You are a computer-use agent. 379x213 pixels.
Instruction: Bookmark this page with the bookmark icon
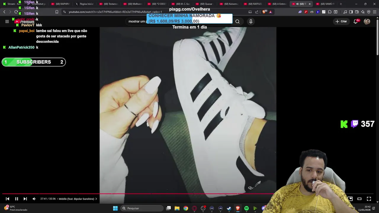click(57, 12)
